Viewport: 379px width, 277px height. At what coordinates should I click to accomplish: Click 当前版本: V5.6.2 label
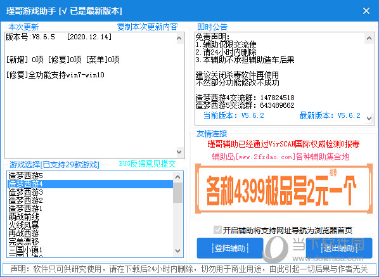point(233,115)
